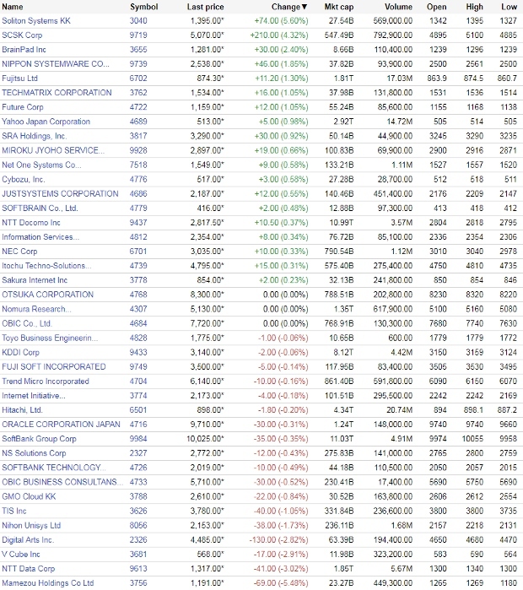
Task: Open the NTT Docomo Inc link
Action: pos(31,222)
